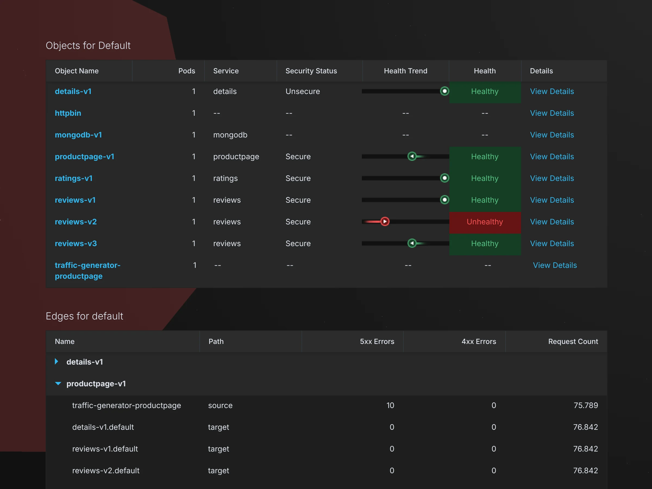Click View Details for details-v1

552,91
